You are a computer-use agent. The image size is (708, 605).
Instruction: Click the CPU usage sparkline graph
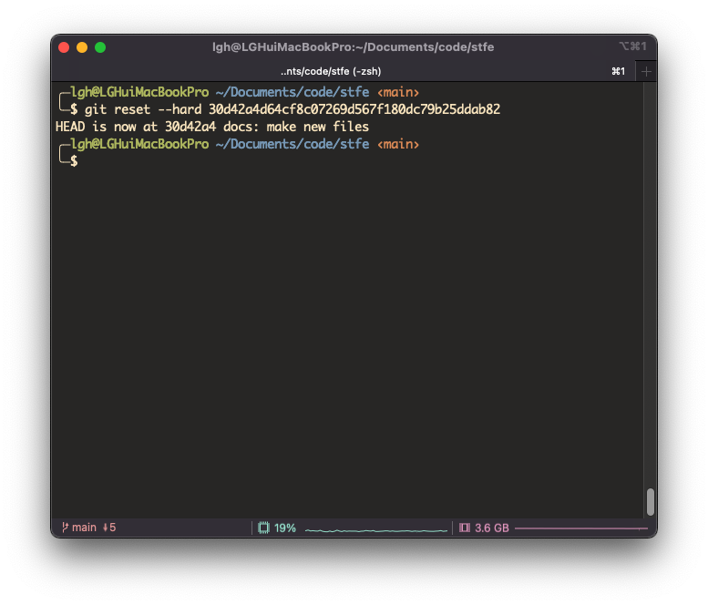tap(376, 530)
